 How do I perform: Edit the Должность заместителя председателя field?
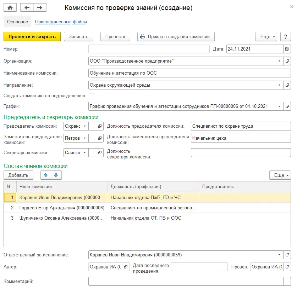241,138
